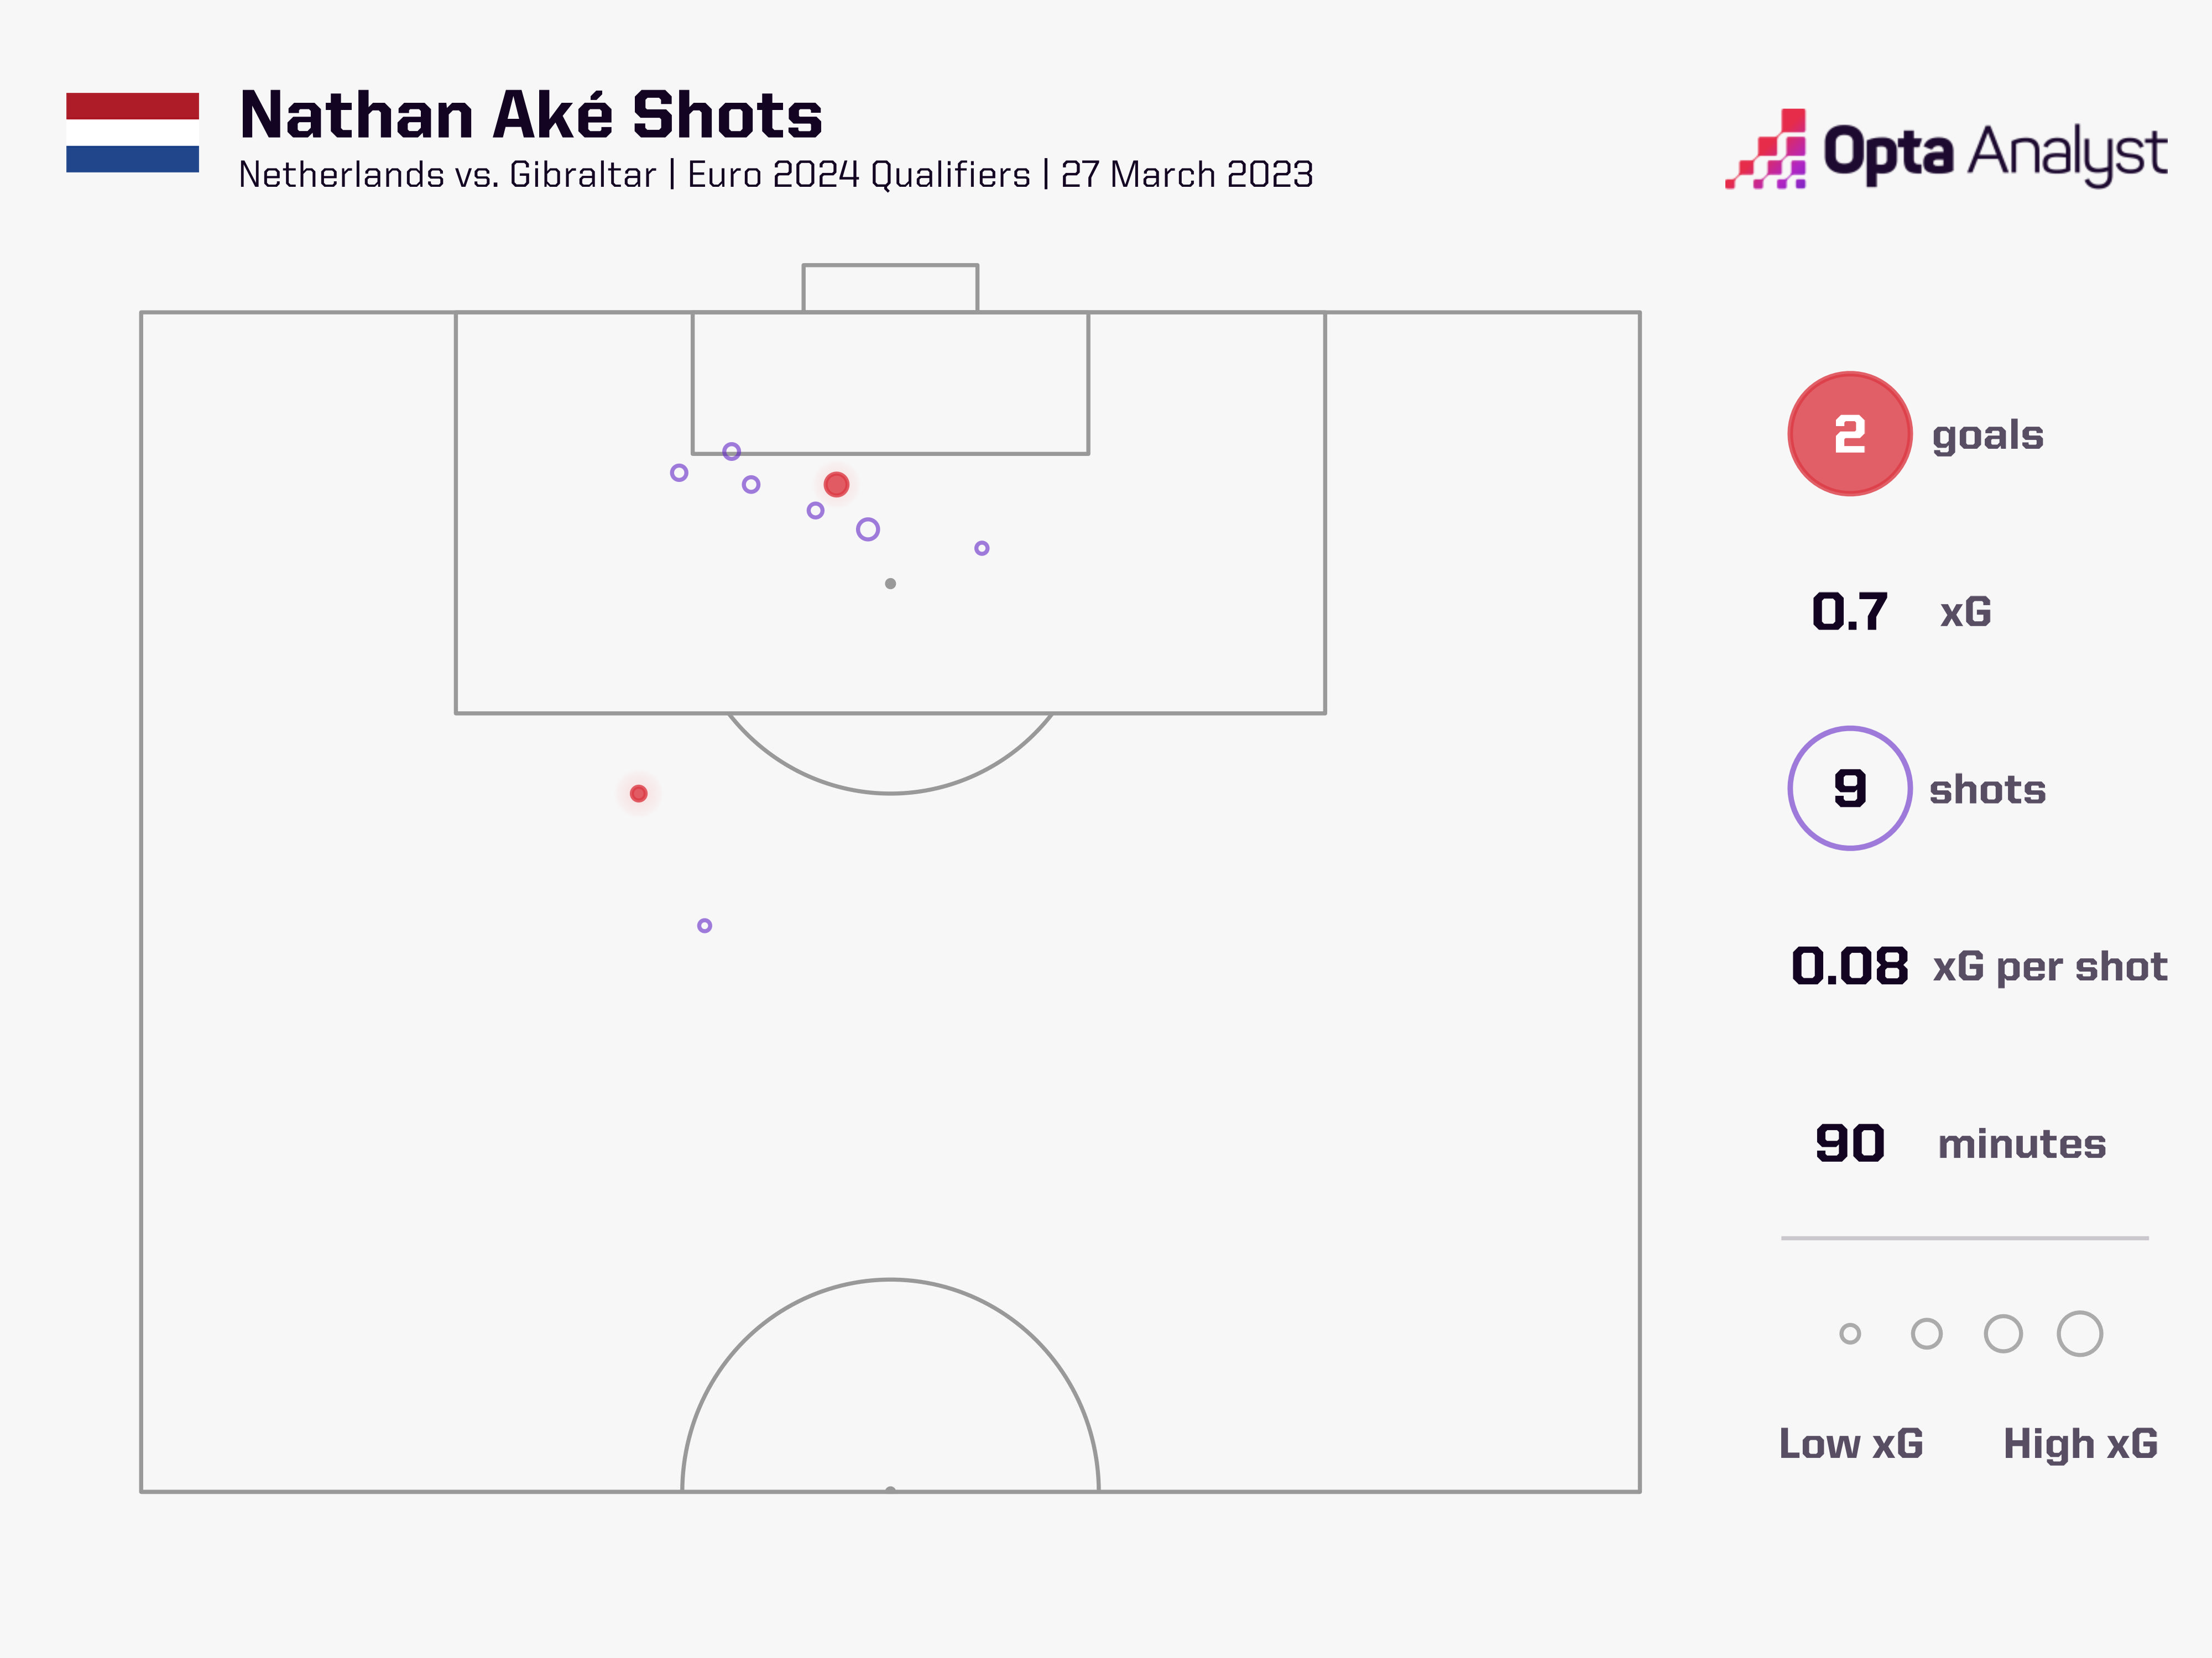Select the red goal marker outside the penalty box
Image resolution: width=2212 pixels, height=1658 pixels.
639,794
